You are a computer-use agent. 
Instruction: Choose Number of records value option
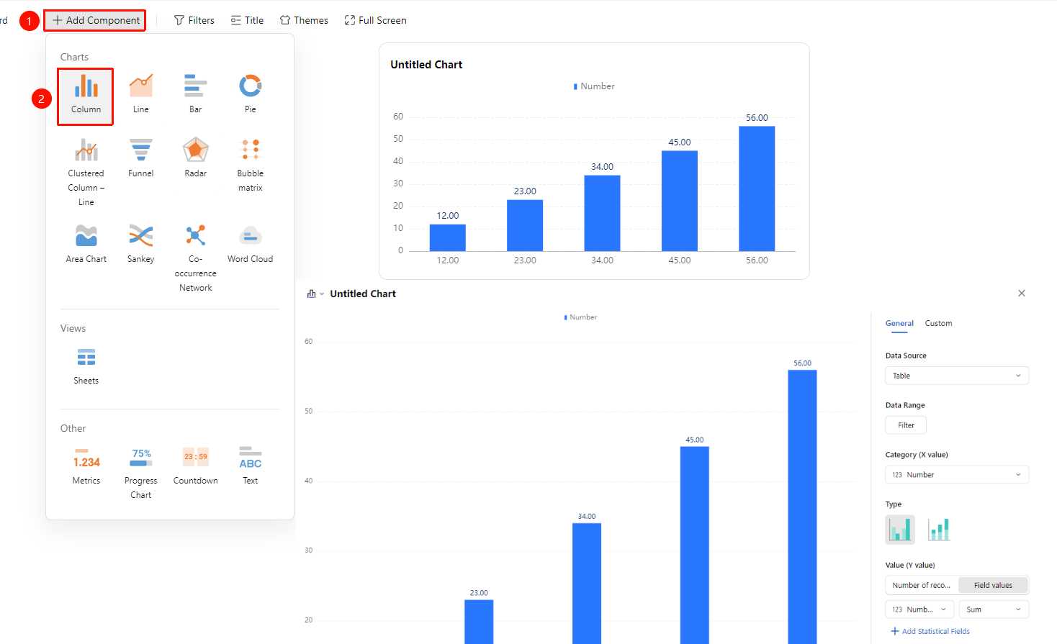(922, 585)
